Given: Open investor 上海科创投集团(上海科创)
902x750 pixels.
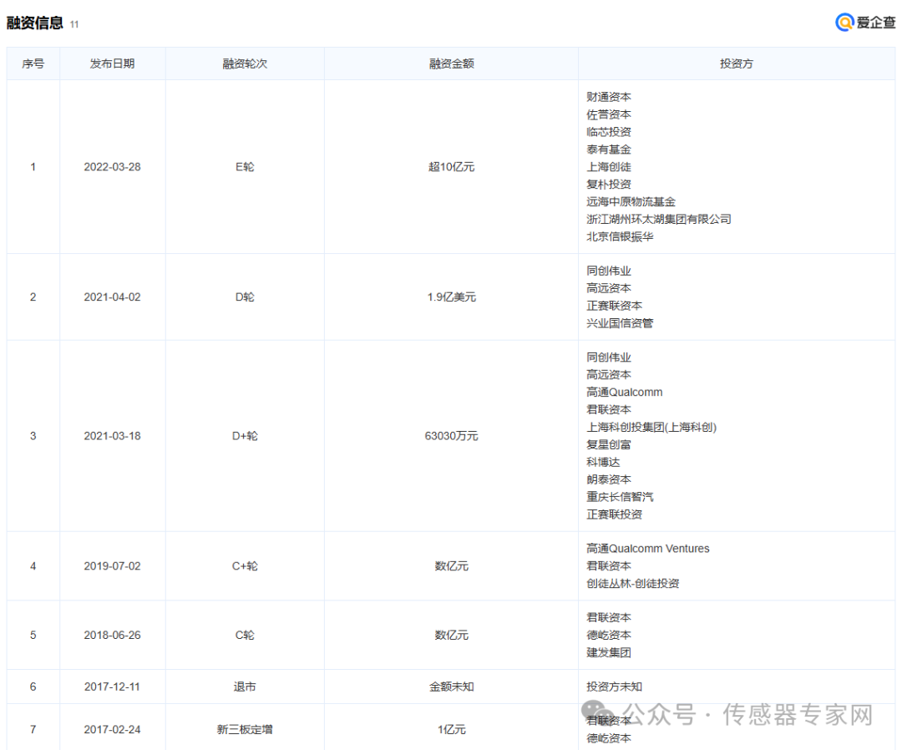Looking at the screenshot, I should tap(651, 428).
